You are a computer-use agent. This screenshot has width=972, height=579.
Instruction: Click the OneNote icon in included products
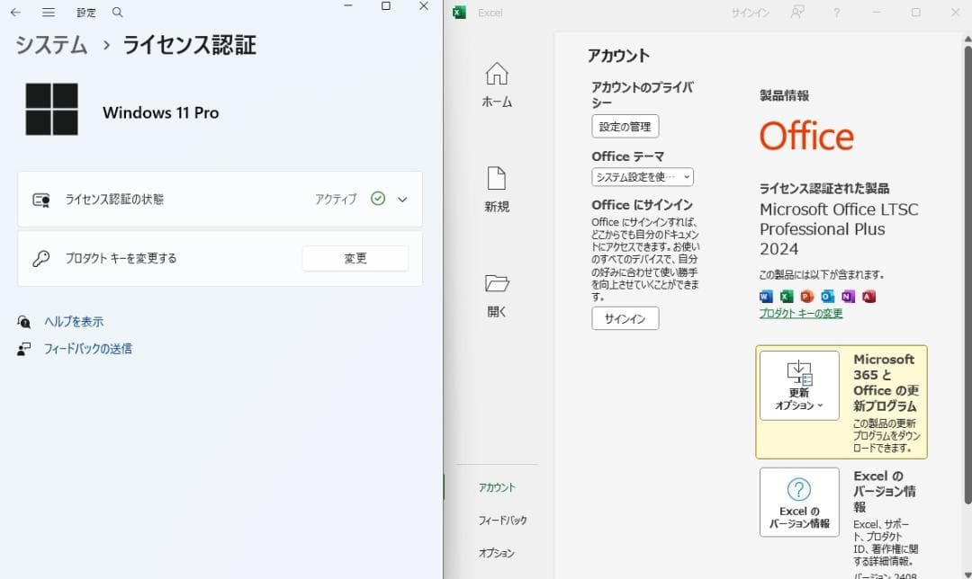tap(849, 296)
